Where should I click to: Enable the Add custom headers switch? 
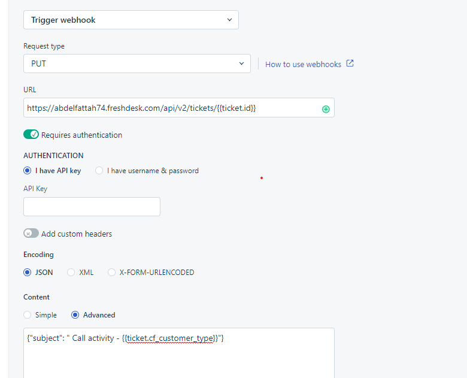(31, 233)
